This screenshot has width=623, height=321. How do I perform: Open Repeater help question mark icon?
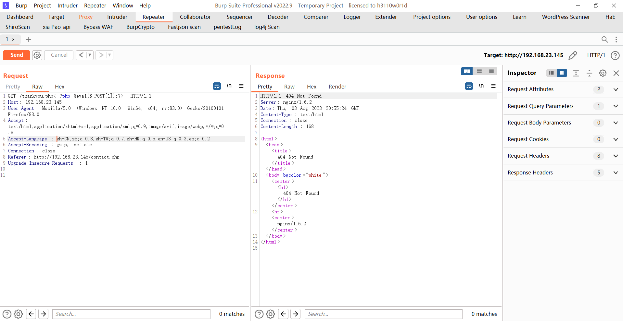(x=615, y=55)
